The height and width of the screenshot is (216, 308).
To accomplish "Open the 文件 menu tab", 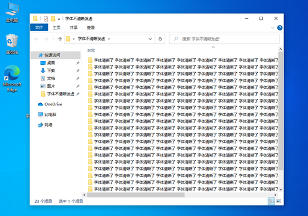I will pyautogui.click(x=39, y=27).
